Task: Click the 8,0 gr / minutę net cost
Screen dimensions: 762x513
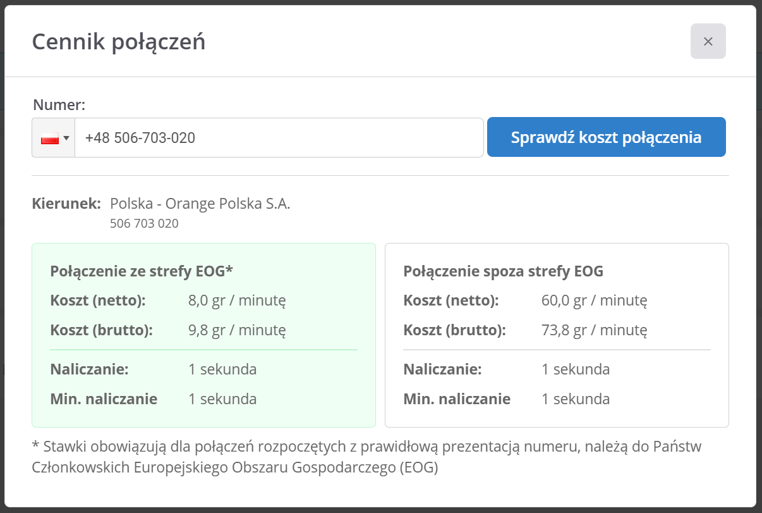Action: (237, 300)
